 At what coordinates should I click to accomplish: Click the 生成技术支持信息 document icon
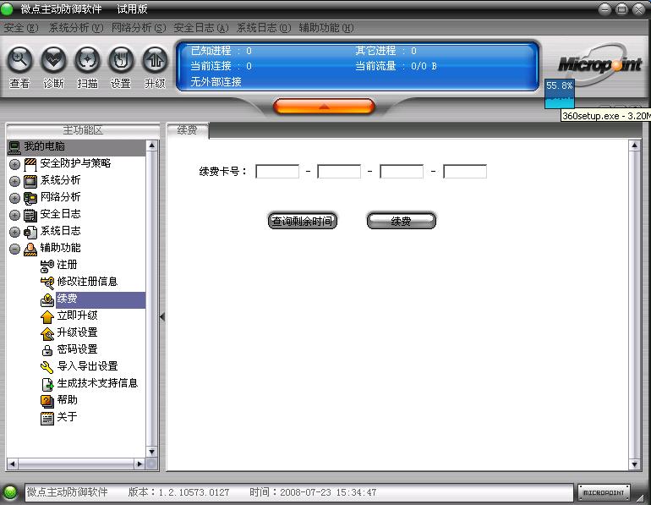click(x=47, y=384)
